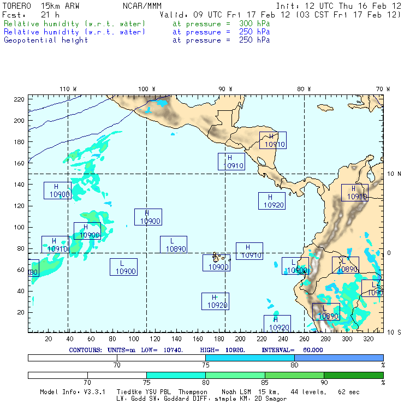The image size is (404, 404).
Task: Click the 'Fcst: 21 h' forecast hour text
Action: (31, 15)
